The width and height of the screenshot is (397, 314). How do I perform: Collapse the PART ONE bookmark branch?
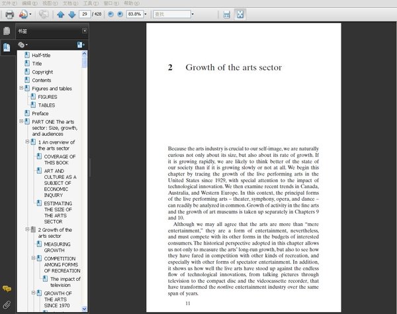tap(21, 121)
